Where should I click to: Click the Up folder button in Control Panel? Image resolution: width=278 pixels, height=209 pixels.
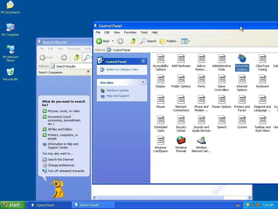pyautogui.click(x=133, y=41)
